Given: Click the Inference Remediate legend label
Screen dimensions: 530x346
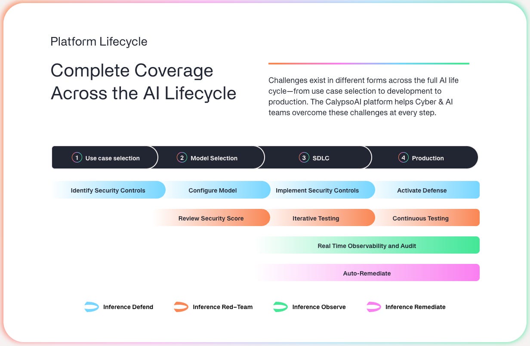Looking at the screenshot, I should click(416, 307).
